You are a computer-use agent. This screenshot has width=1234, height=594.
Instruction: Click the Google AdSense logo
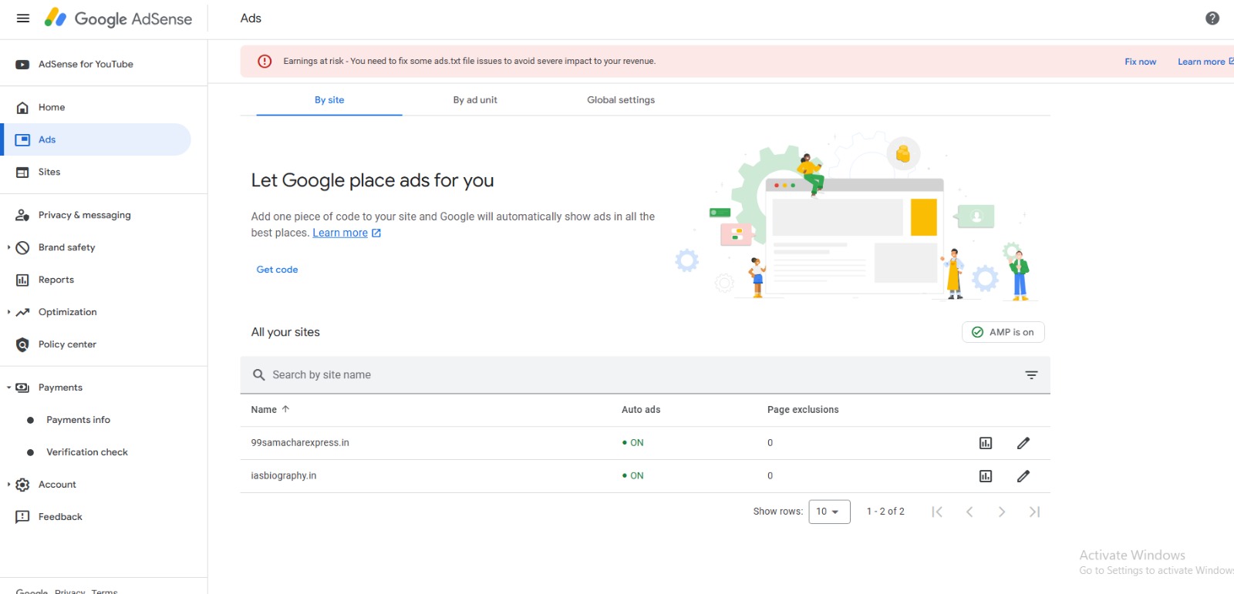(x=118, y=18)
